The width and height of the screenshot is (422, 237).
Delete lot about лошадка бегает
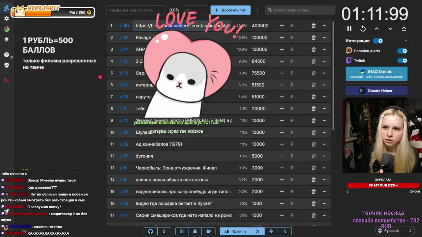coord(314,203)
